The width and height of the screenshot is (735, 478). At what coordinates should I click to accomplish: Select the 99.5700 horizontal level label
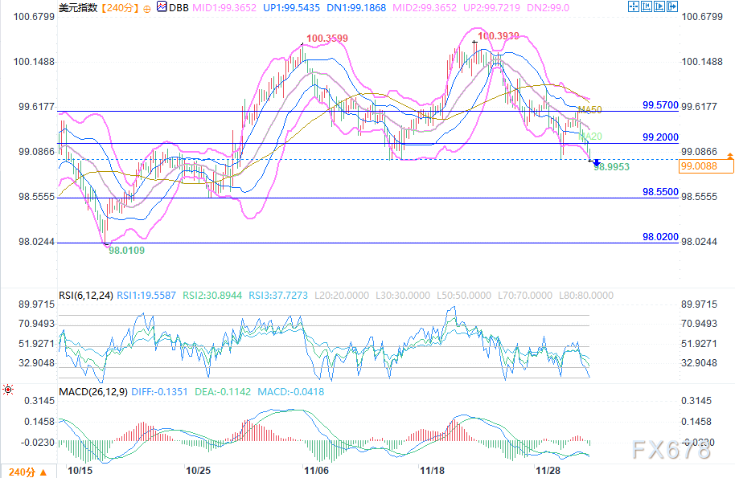coord(660,105)
